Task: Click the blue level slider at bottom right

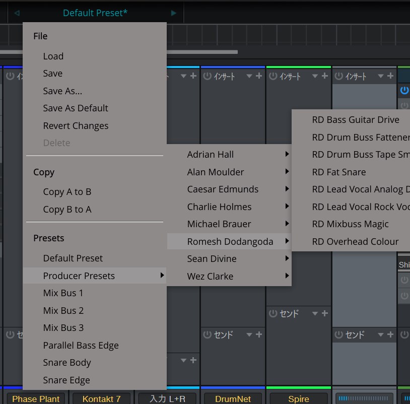Action: click(x=365, y=398)
